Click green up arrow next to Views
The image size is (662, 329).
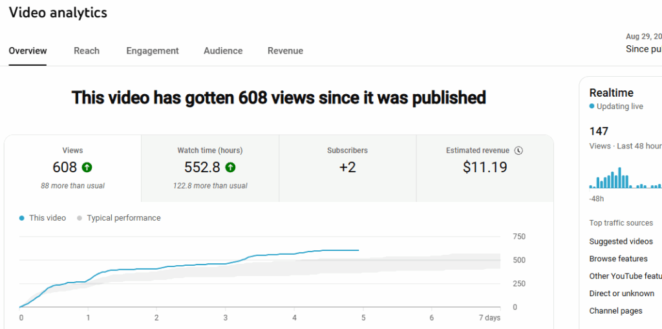87,168
